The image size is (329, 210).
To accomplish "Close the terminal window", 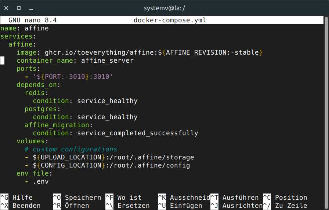I will [x=6, y=8].
